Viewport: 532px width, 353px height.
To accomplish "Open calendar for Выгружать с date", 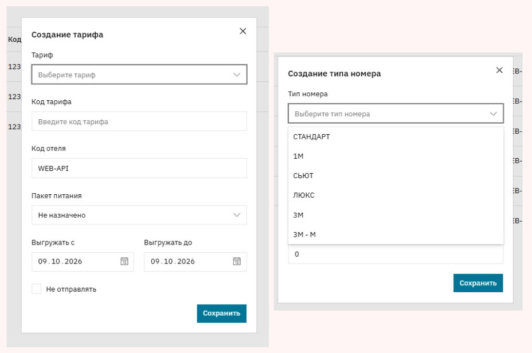I will click(x=124, y=261).
